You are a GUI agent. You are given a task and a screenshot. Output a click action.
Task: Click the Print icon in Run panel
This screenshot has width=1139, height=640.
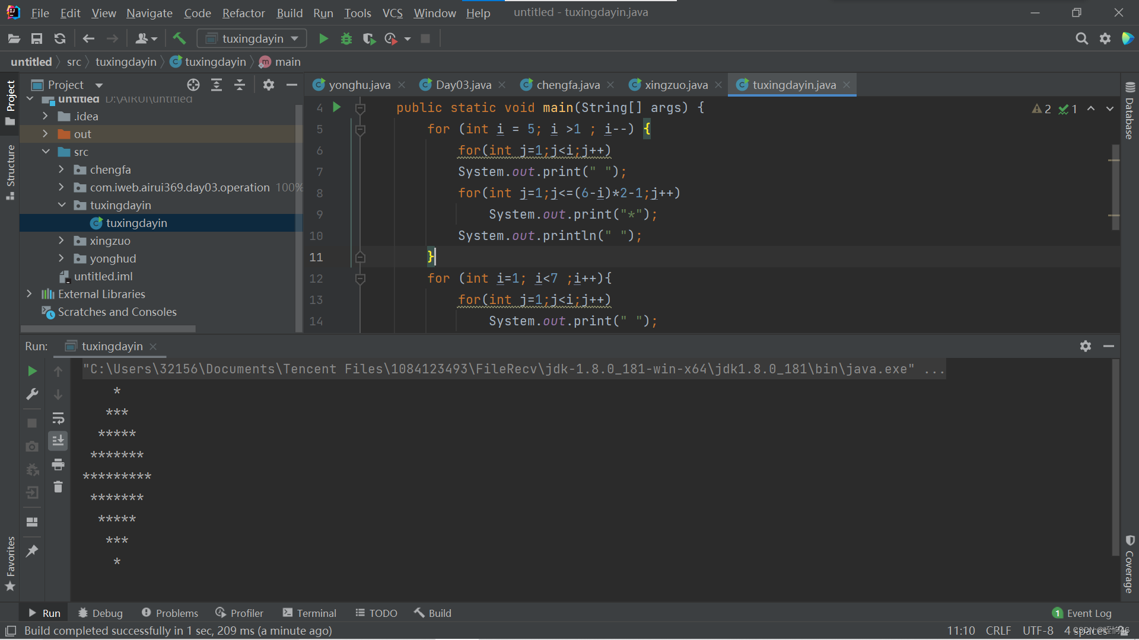tap(58, 465)
